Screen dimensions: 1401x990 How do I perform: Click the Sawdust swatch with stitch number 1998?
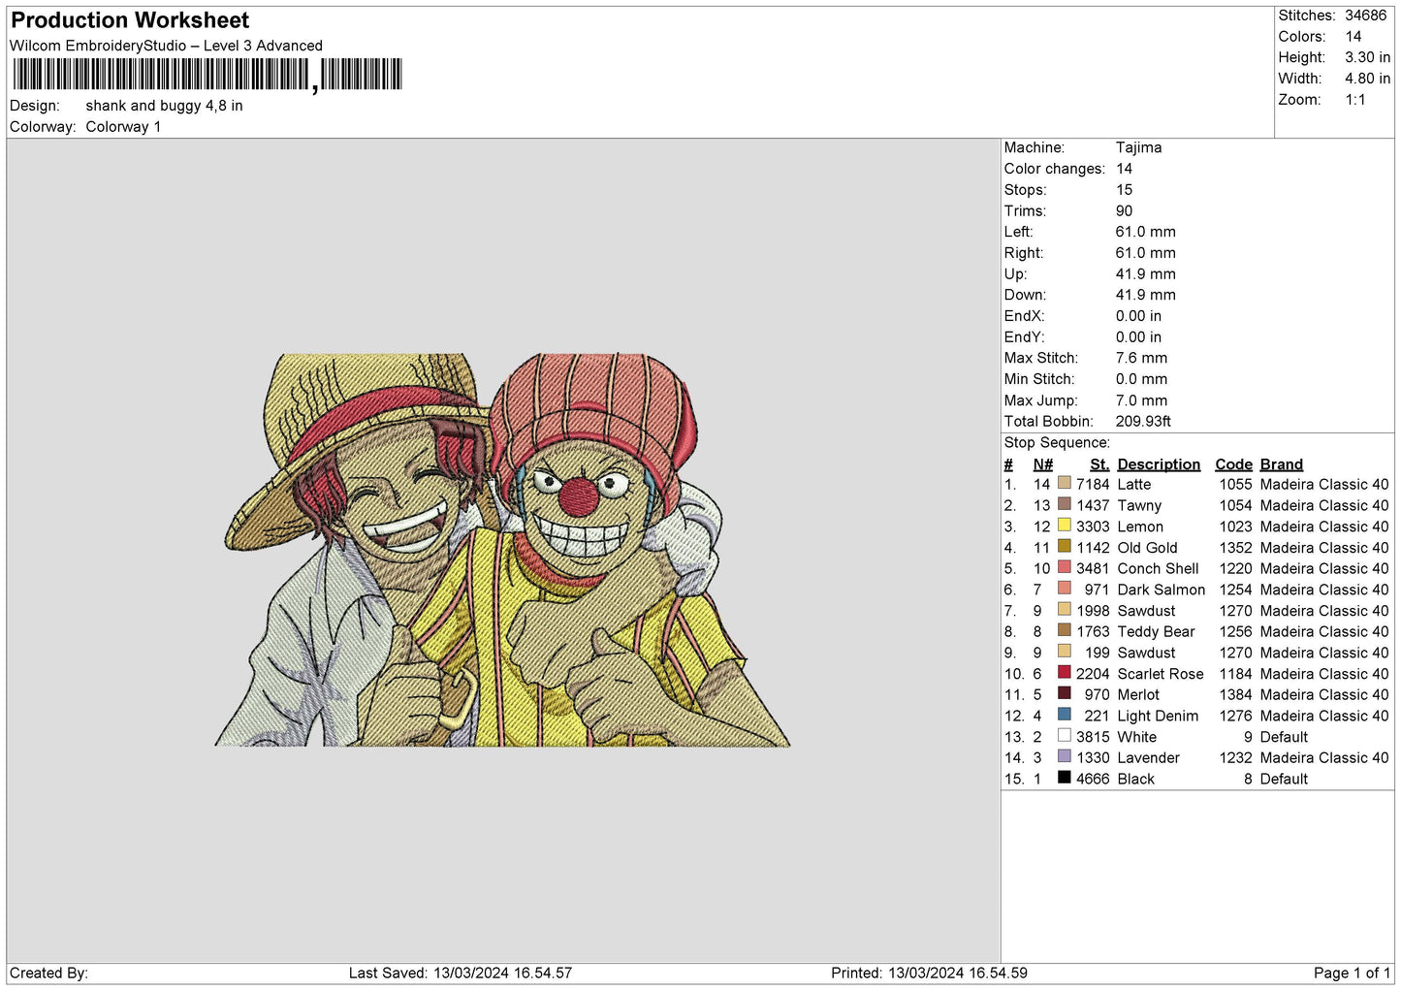pos(1065,609)
